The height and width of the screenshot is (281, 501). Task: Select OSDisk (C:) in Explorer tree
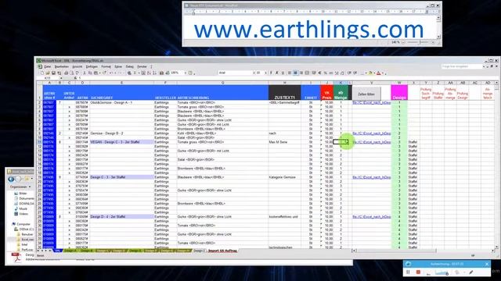click(x=24, y=229)
